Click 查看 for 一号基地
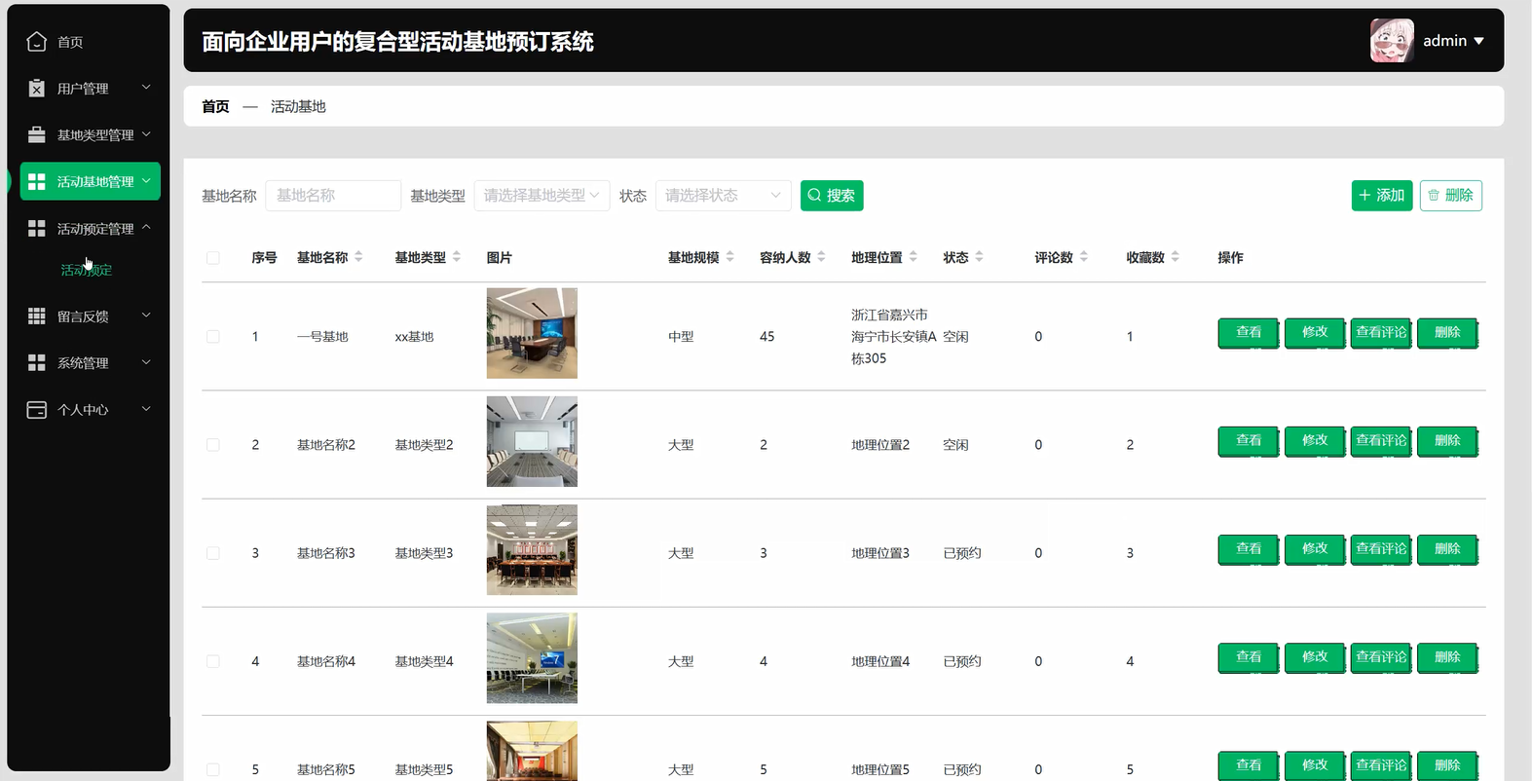Image resolution: width=1532 pixels, height=781 pixels. [x=1249, y=333]
